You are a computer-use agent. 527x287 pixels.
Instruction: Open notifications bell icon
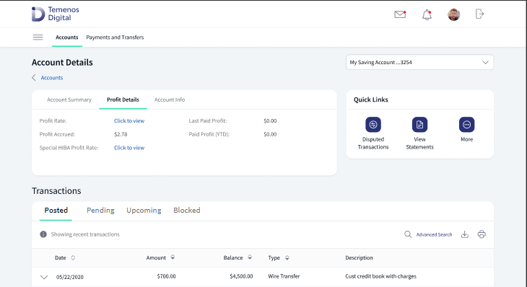click(x=427, y=14)
